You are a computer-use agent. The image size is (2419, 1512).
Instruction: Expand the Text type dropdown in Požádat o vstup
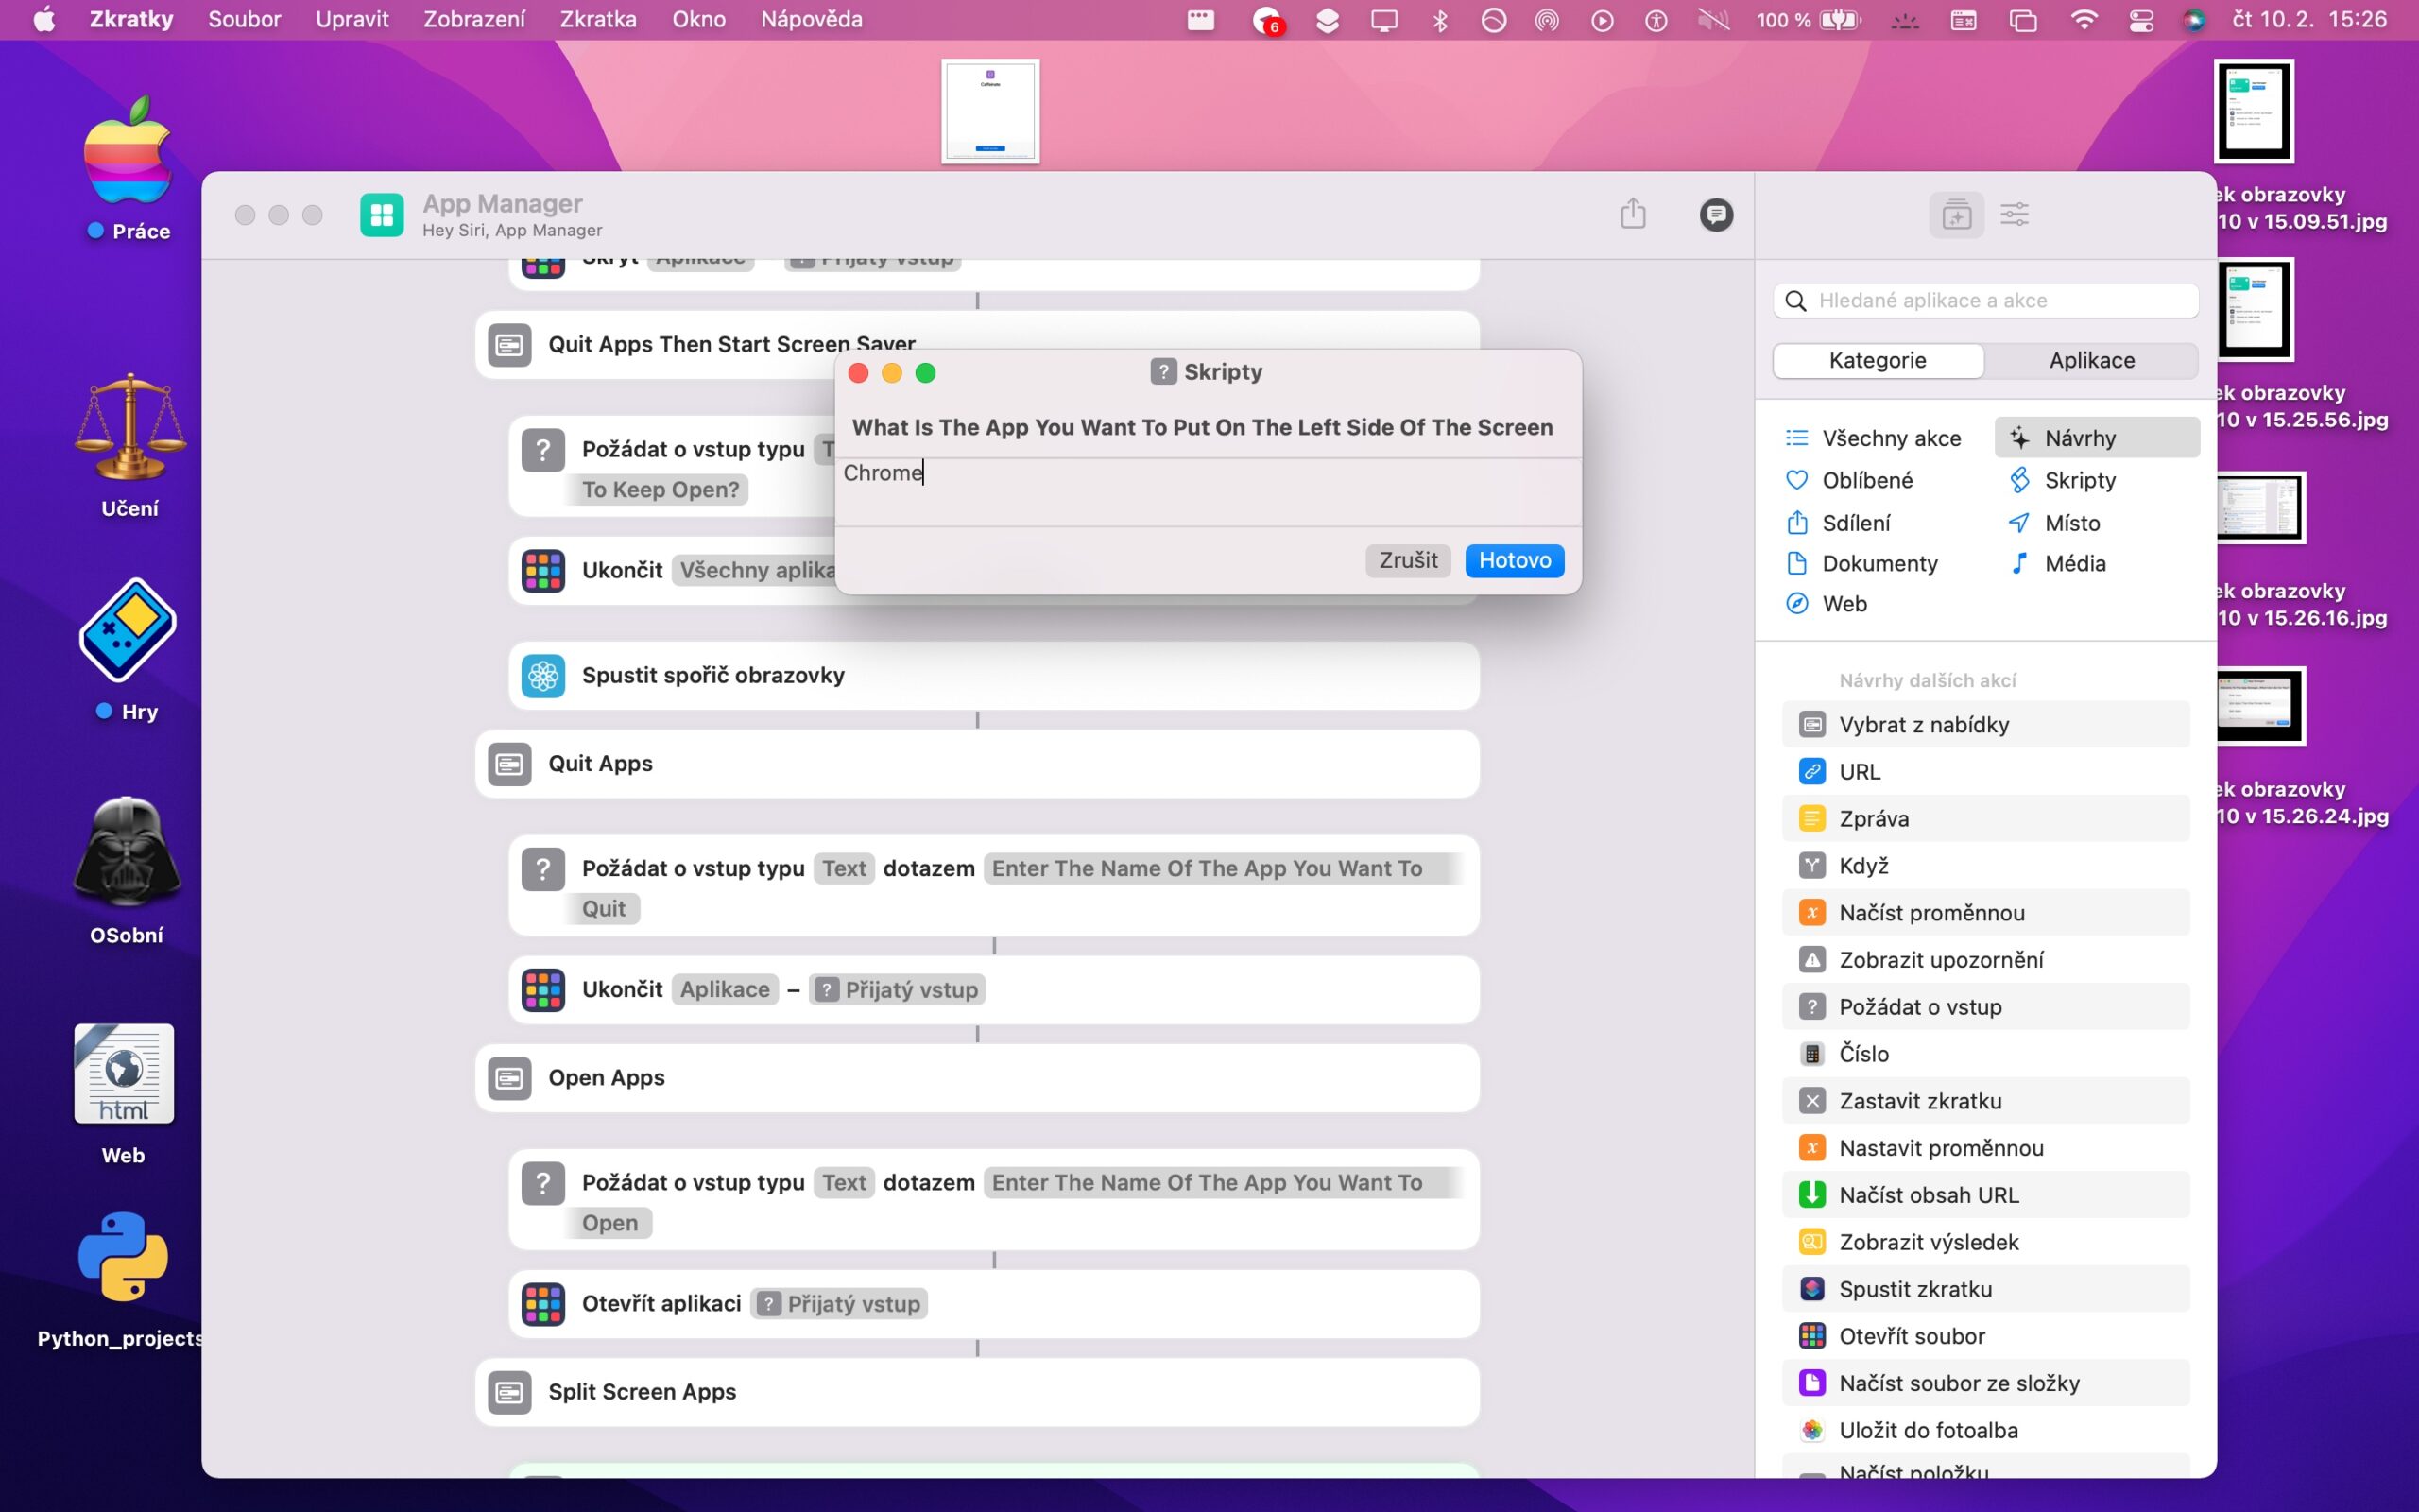click(844, 868)
